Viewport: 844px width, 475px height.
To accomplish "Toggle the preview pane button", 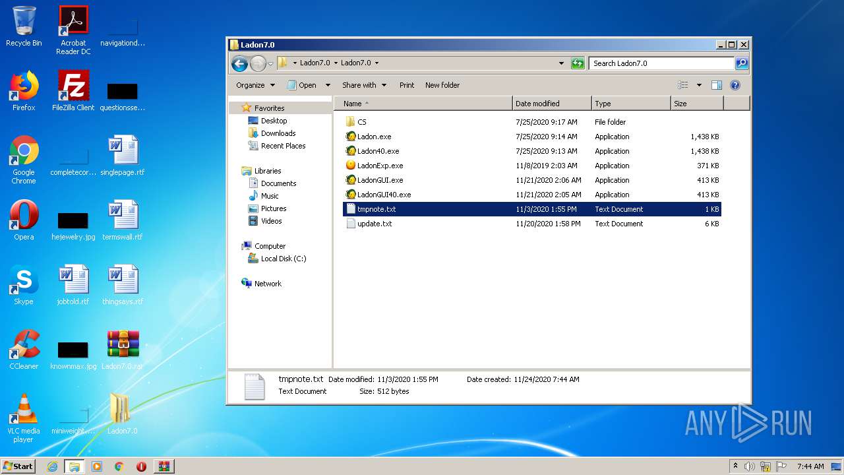I will (x=717, y=85).
